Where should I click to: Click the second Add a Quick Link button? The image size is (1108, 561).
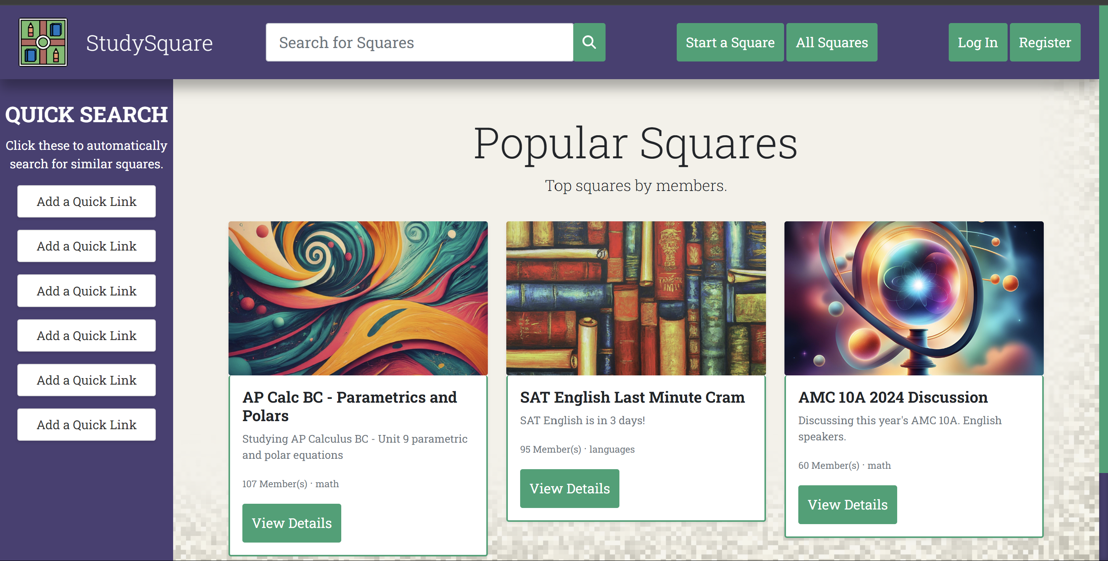click(87, 246)
